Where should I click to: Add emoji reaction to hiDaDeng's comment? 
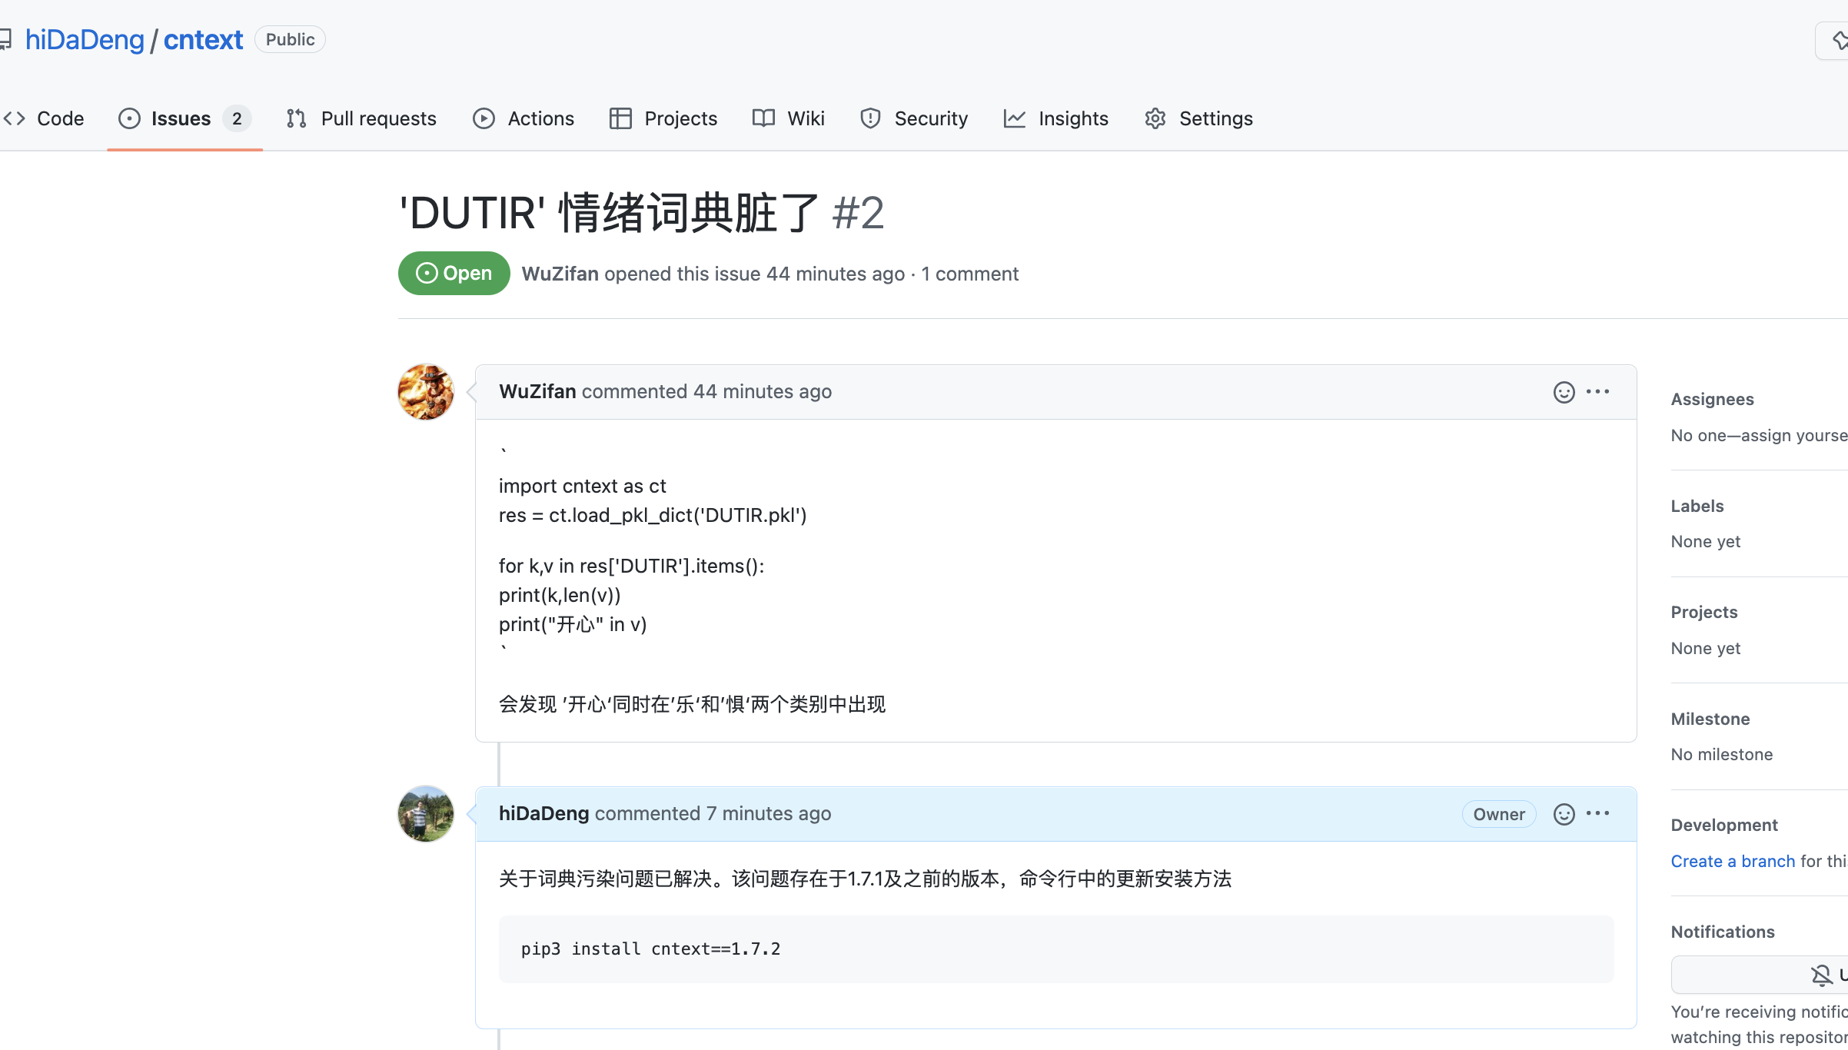1564,813
